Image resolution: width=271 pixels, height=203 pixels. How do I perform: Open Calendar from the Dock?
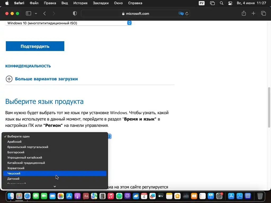point(144,196)
